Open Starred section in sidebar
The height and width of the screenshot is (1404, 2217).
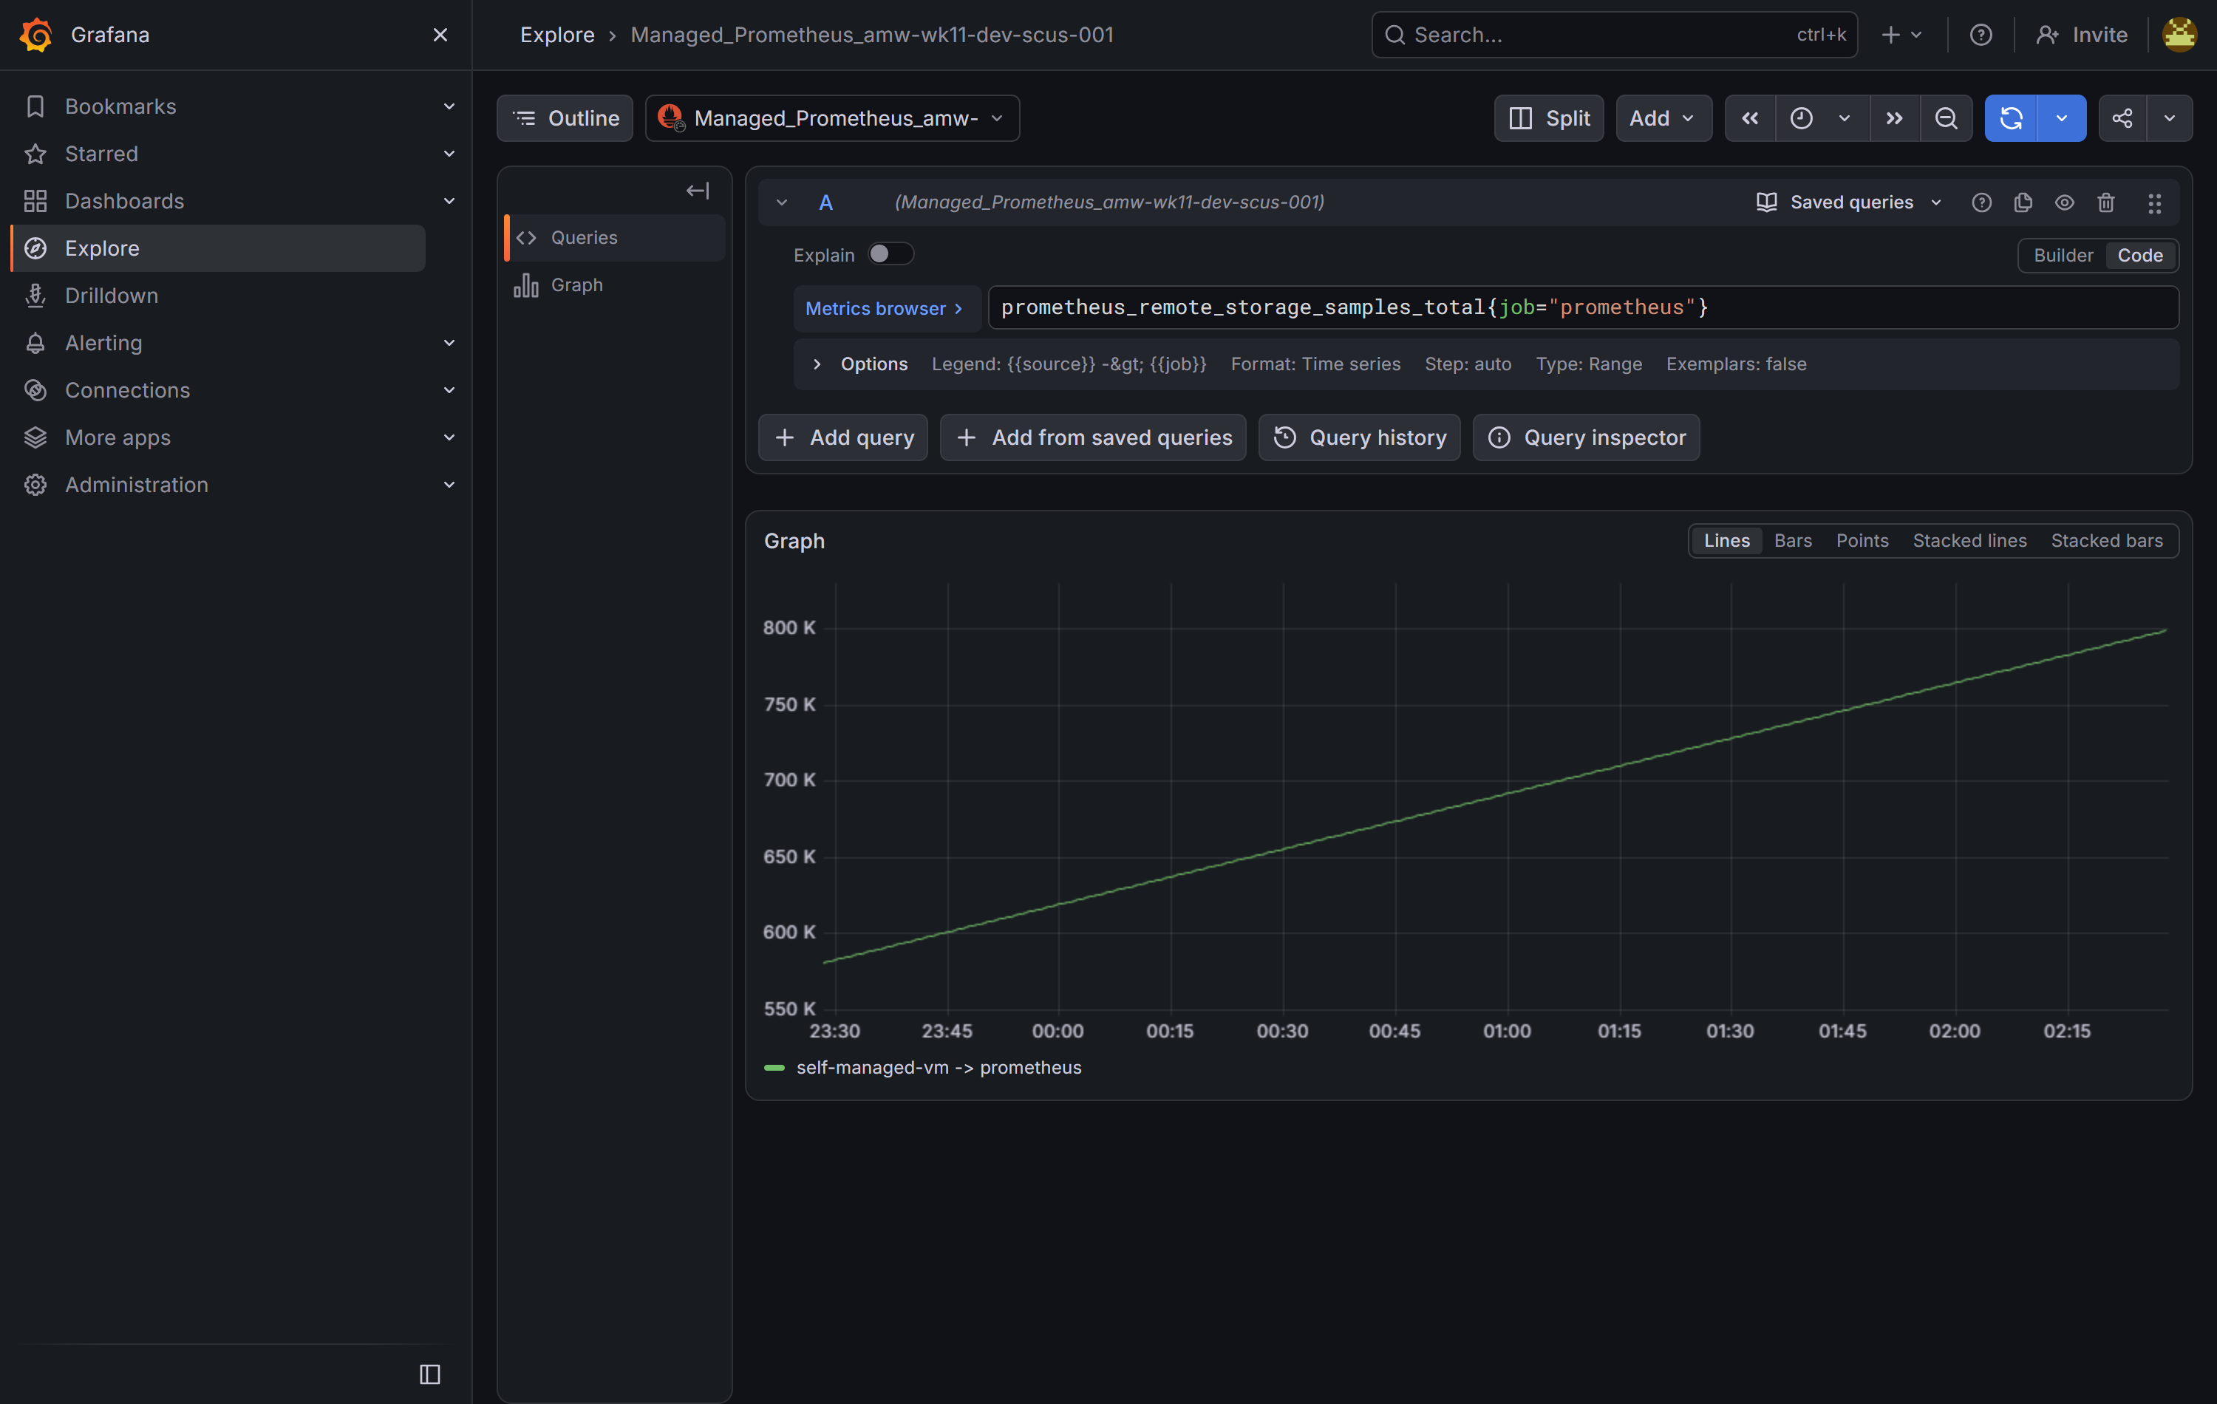101,154
